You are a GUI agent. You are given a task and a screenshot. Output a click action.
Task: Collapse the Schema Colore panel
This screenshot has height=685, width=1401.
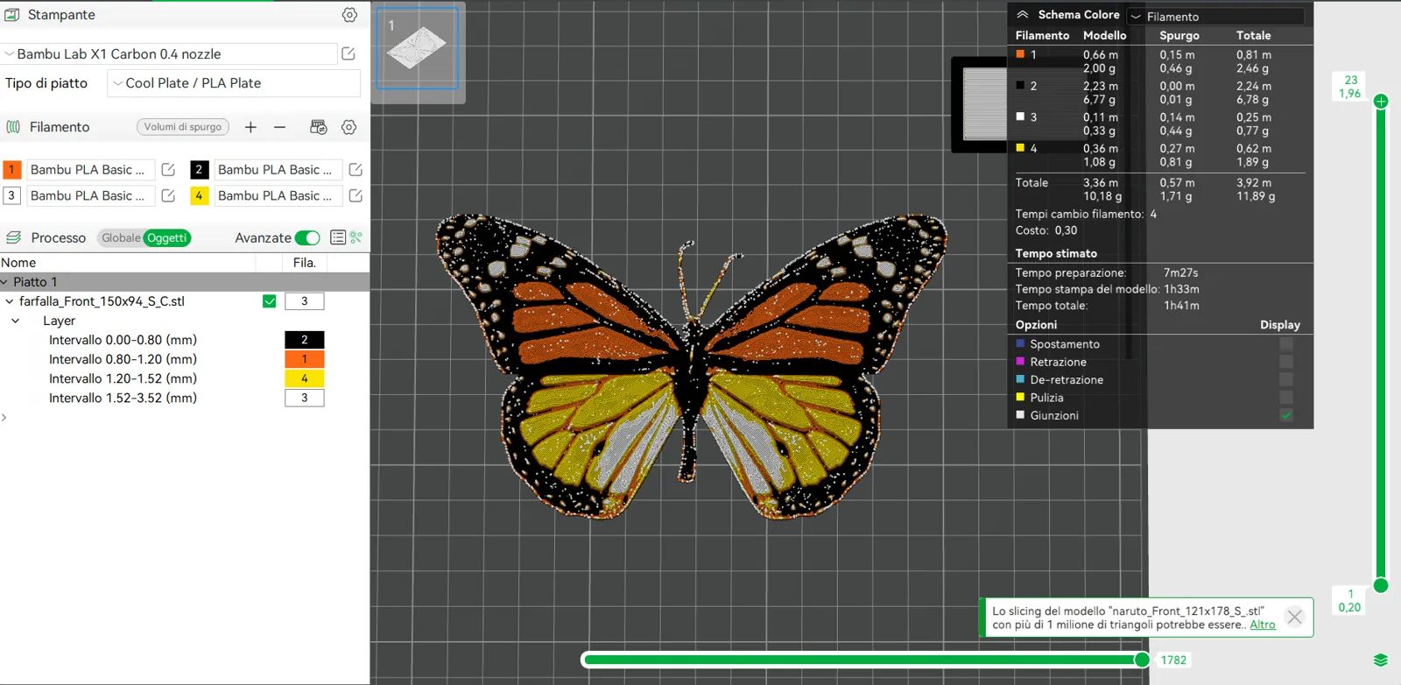click(x=1022, y=15)
